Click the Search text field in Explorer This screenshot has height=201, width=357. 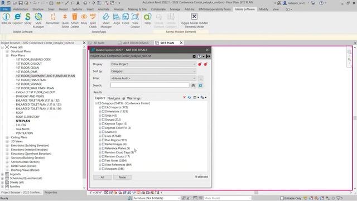(x=150, y=85)
